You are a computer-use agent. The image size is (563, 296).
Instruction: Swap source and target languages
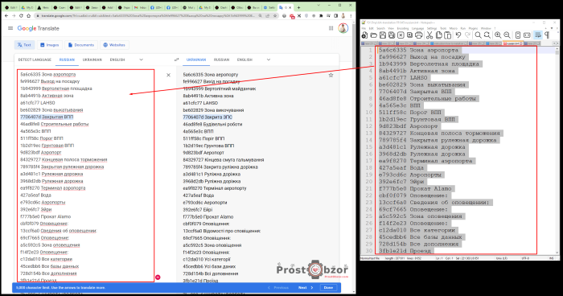pos(176,60)
